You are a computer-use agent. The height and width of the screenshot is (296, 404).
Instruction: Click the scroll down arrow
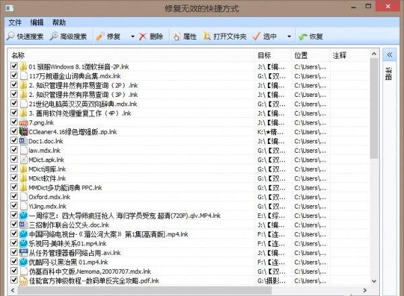click(x=374, y=281)
